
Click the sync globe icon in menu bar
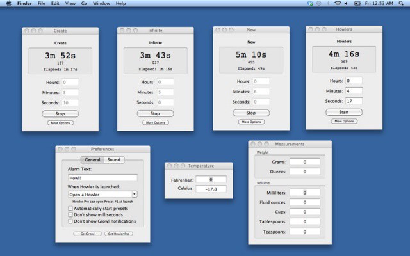(x=309, y=4)
